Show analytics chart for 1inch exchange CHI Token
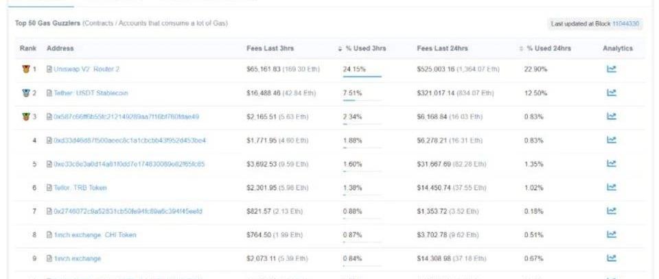Image resolution: width=659 pixels, height=279 pixels. coord(612,234)
